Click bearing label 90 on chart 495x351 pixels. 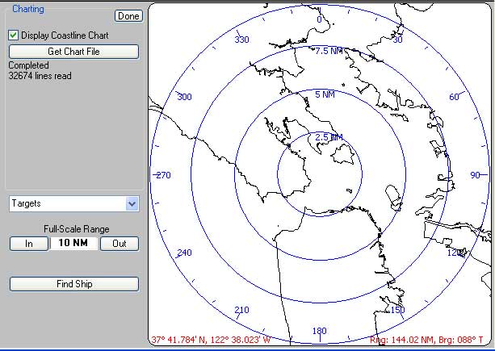click(475, 175)
